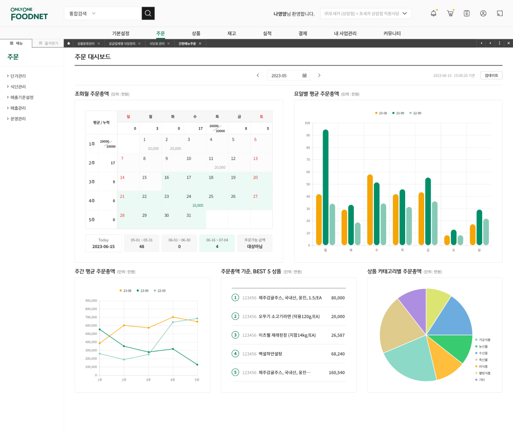Click the home icon in tab bar
Viewport: 513px width, 434px height.
point(68,43)
